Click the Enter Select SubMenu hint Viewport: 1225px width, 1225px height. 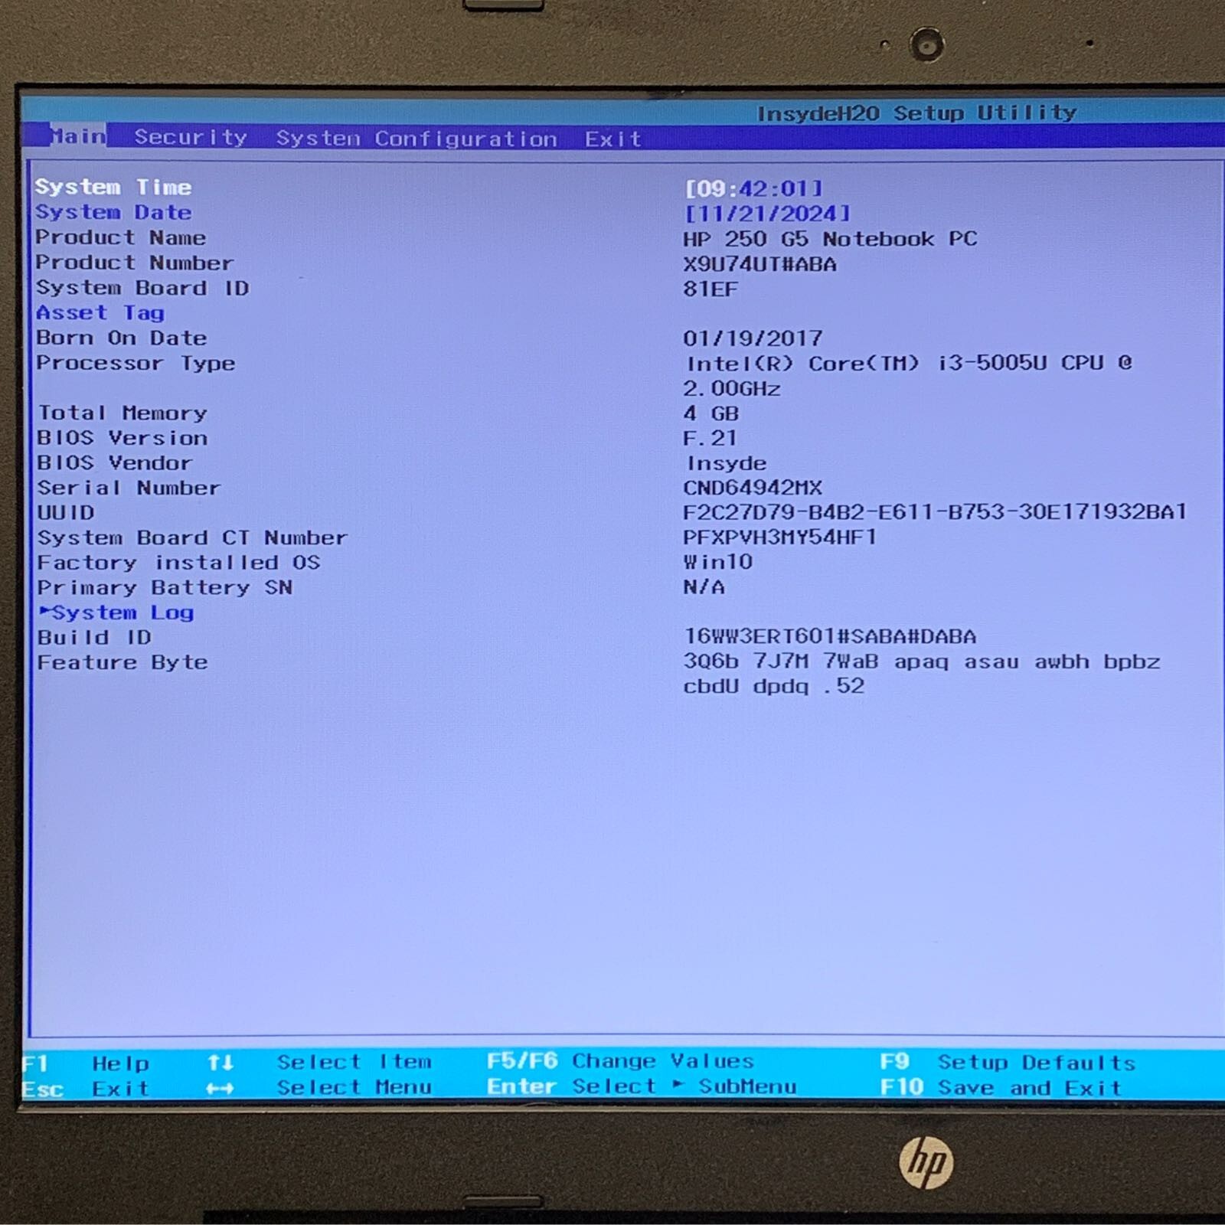coord(642,1086)
